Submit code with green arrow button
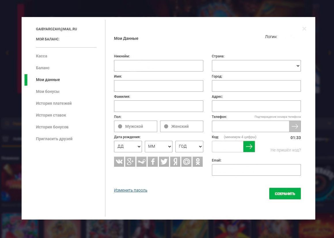 coord(249,147)
